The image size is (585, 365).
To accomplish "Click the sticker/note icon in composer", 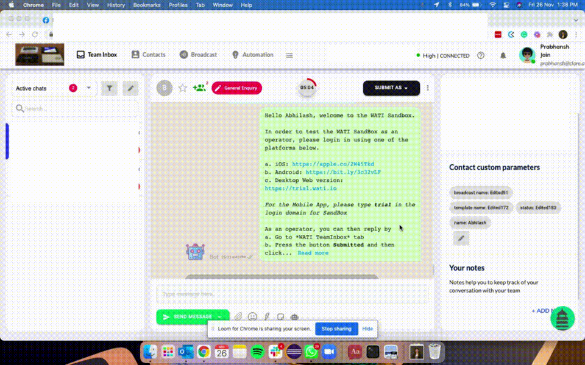I will 280,316.
